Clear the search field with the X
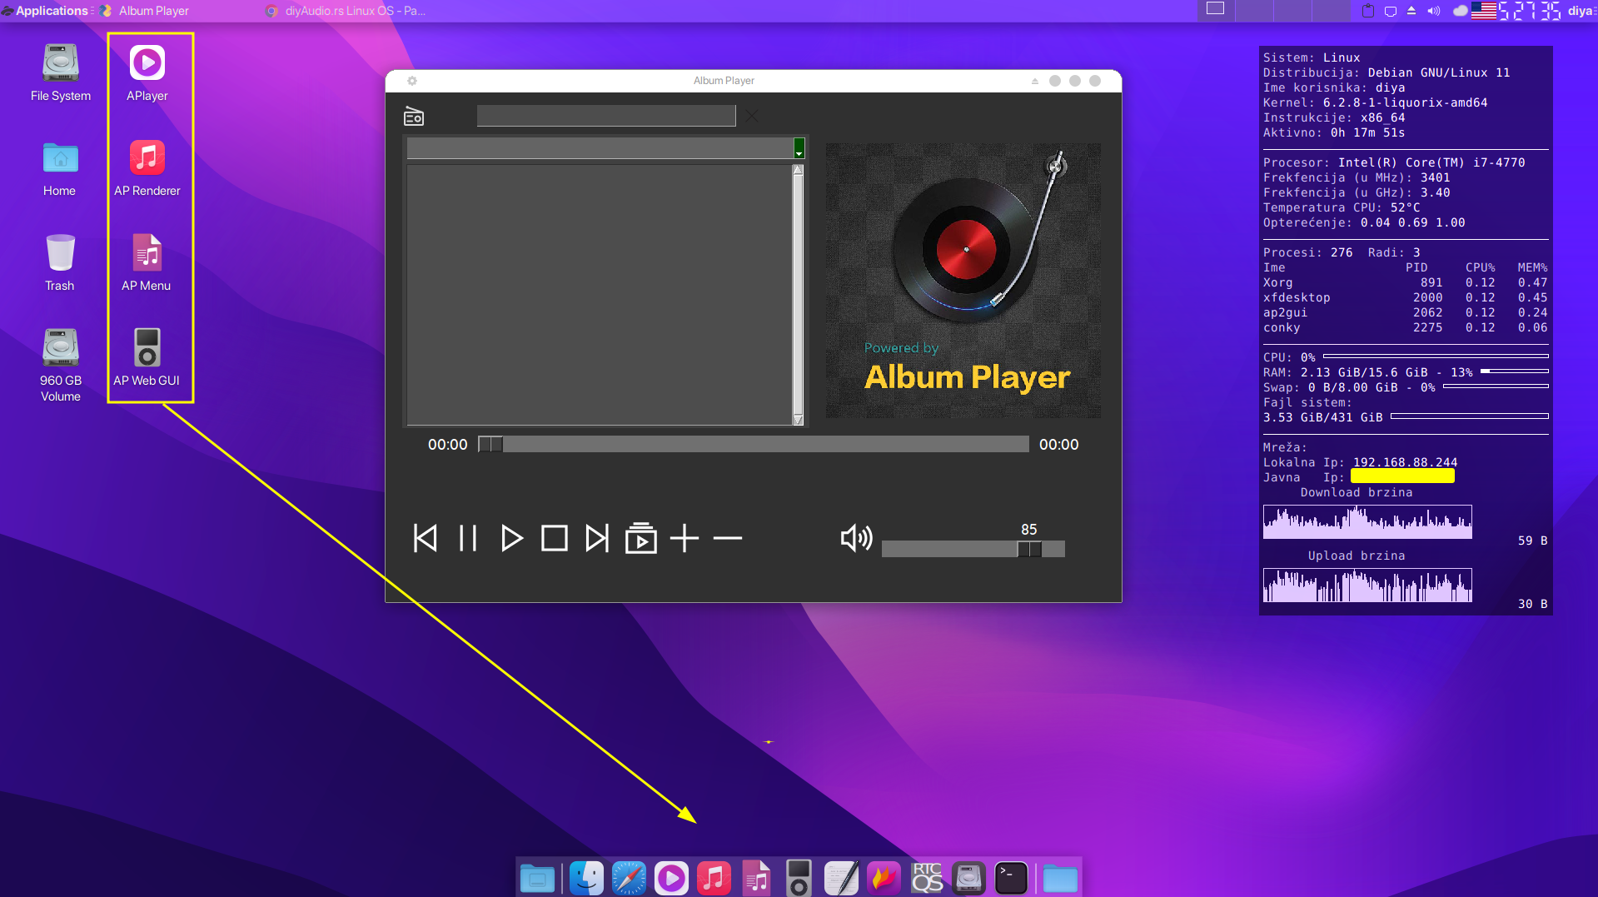The width and height of the screenshot is (1598, 897). [752, 116]
